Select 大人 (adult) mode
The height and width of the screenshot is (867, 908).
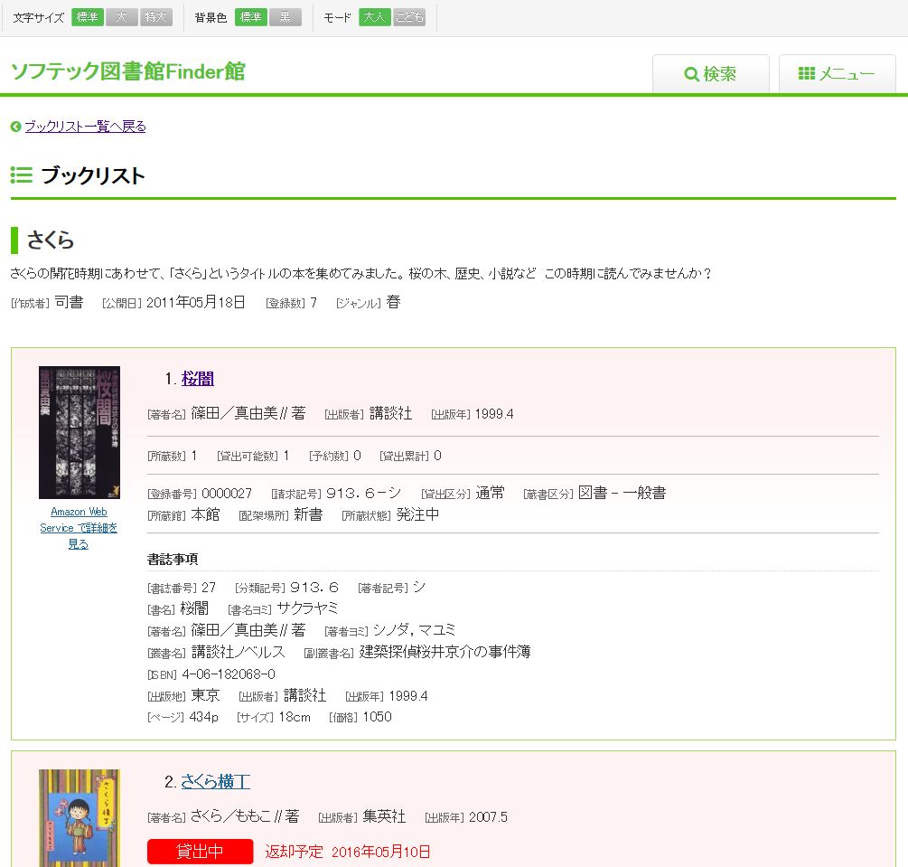[x=374, y=17]
